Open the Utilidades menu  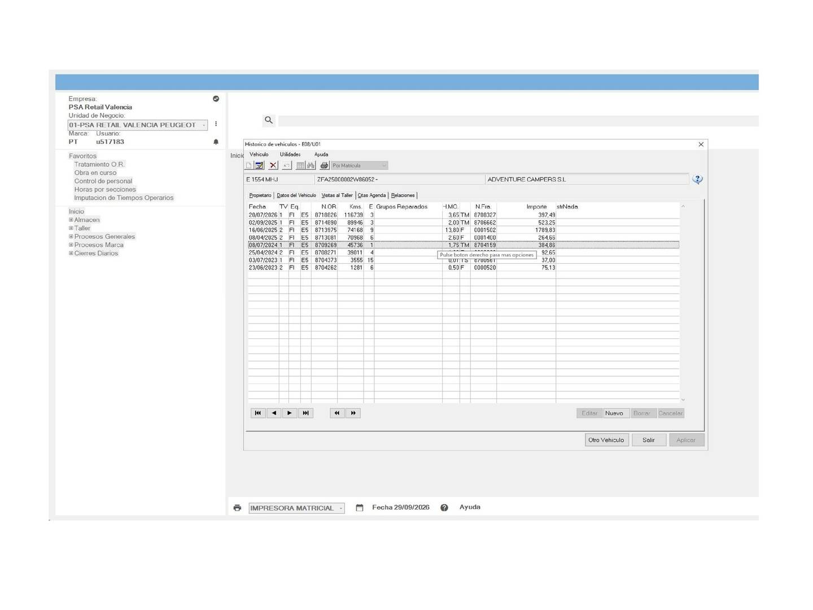(x=290, y=154)
